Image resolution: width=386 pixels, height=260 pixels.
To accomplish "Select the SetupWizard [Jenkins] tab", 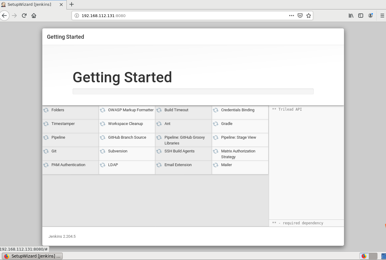I will (33, 5).
